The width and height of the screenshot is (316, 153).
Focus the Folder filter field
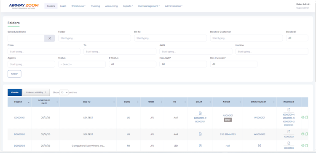coord(94,38)
